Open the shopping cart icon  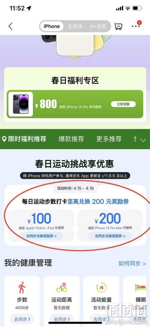click(x=118, y=26)
